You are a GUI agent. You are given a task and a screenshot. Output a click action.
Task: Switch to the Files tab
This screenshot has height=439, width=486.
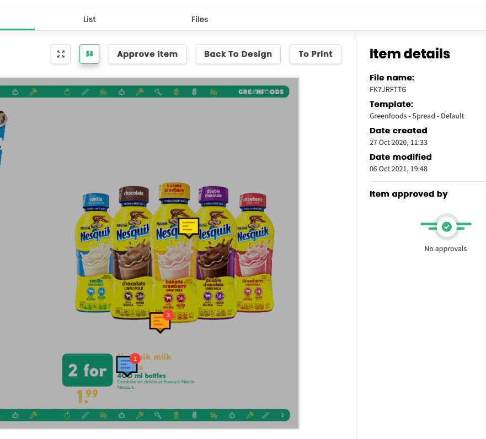click(200, 19)
